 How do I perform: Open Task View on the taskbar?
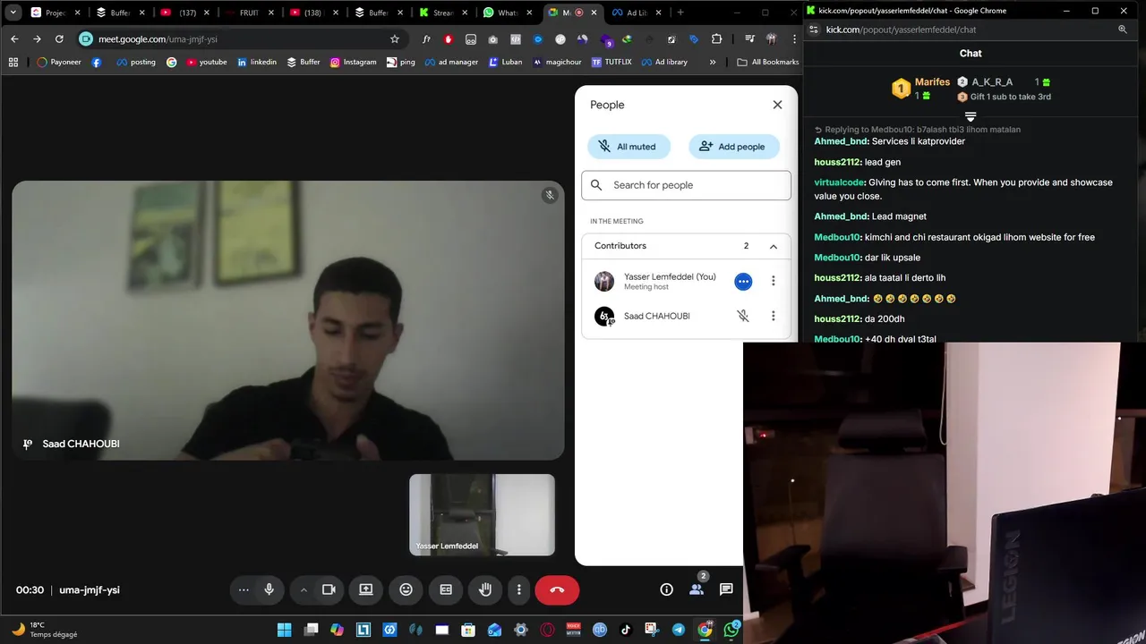(x=311, y=630)
